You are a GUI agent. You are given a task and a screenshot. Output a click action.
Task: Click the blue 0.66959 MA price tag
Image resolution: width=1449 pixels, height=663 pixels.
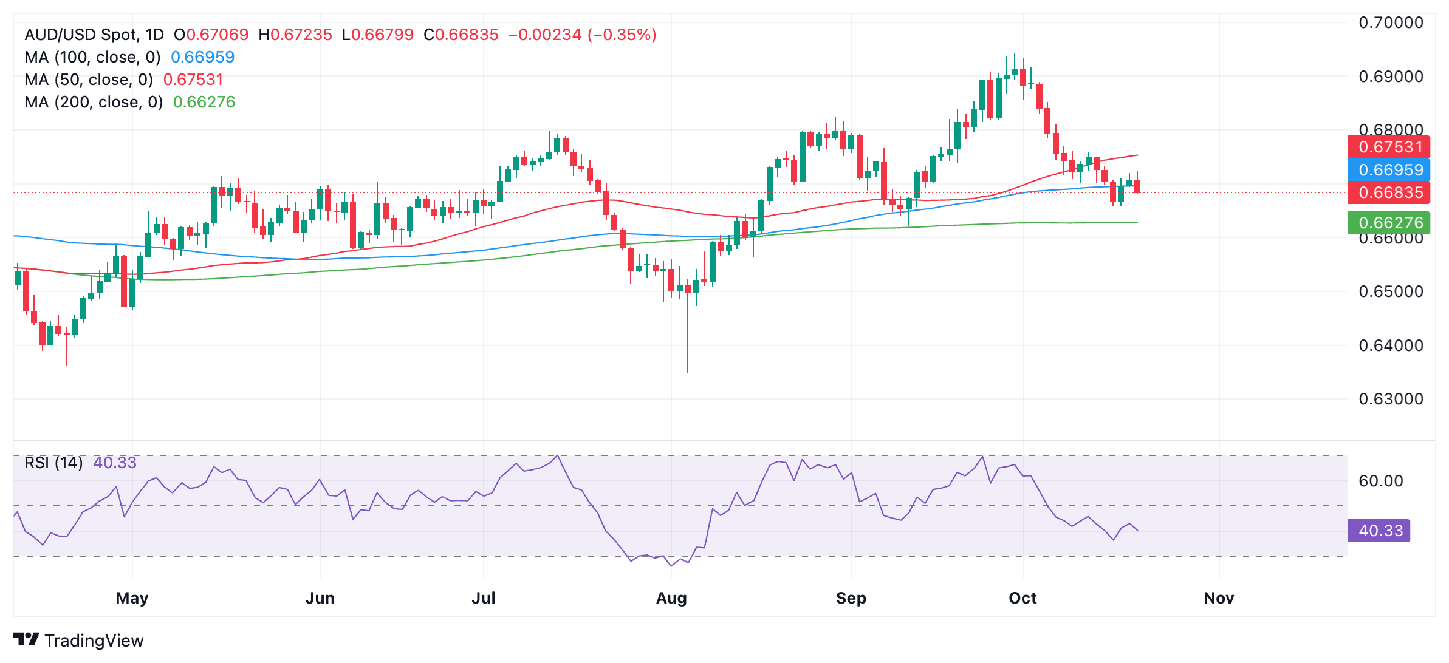click(1388, 170)
